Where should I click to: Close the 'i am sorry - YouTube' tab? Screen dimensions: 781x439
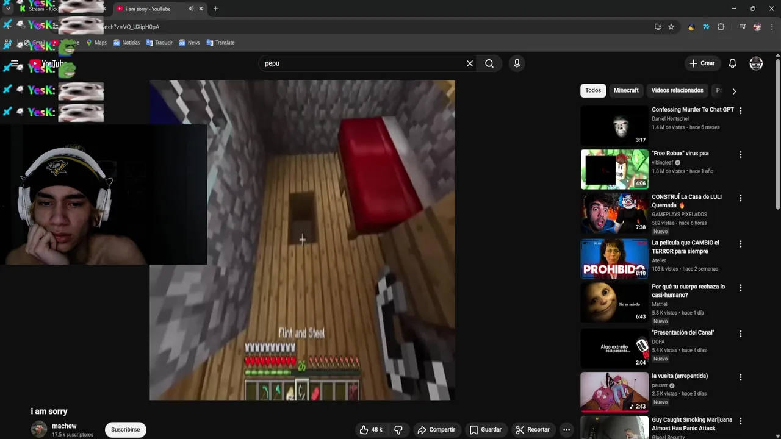click(200, 9)
